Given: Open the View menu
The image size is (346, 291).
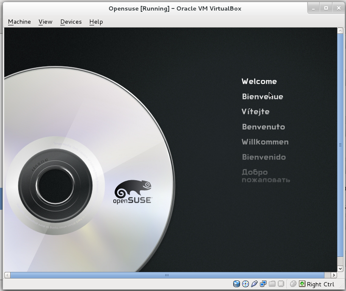Looking at the screenshot, I should click(x=45, y=22).
